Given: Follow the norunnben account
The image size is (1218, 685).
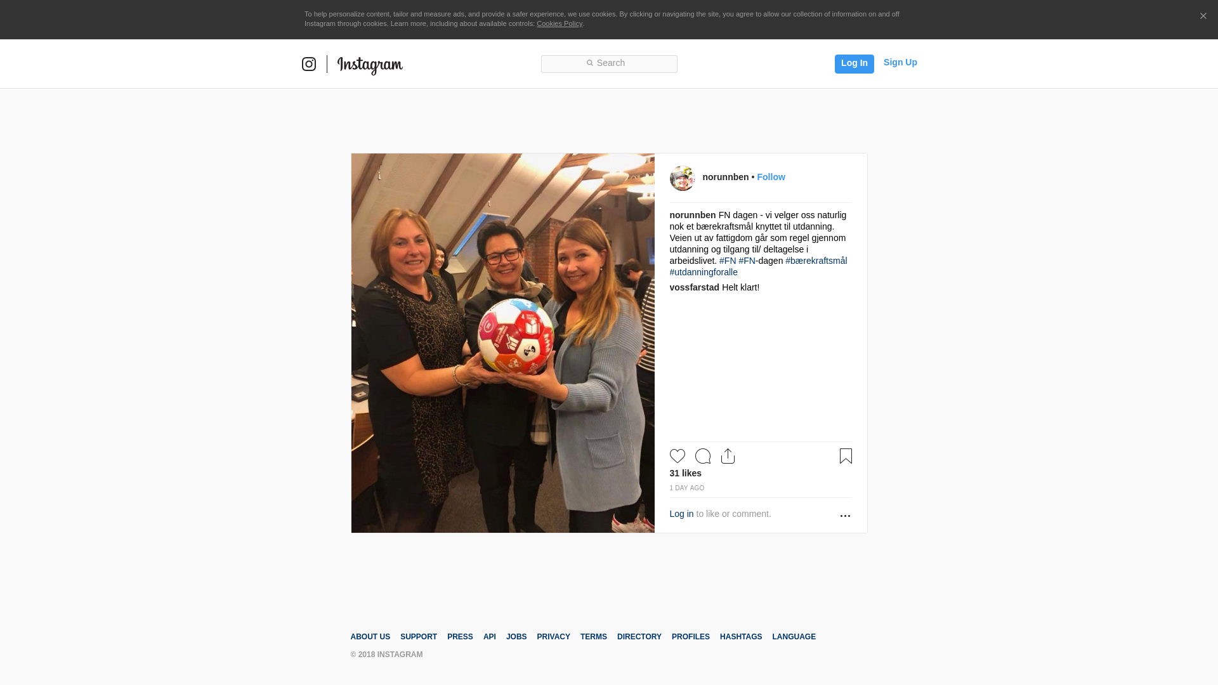Looking at the screenshot, I should point(771,177).
